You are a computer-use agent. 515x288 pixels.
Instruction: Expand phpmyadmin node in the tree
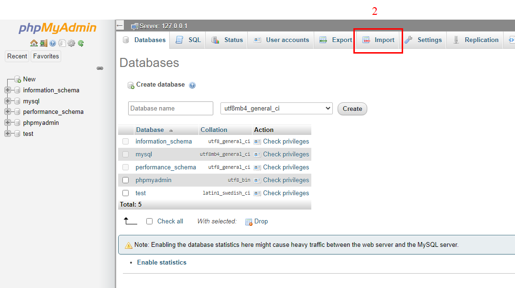click(x=8, y=122)
